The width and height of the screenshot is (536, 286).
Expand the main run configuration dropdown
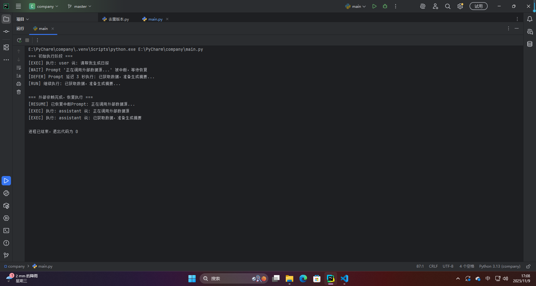pos(355,6)
